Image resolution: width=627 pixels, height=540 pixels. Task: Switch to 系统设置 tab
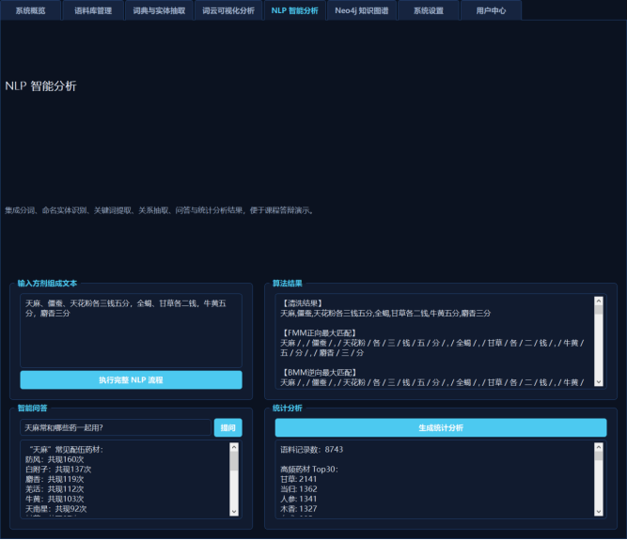[429, 10]
